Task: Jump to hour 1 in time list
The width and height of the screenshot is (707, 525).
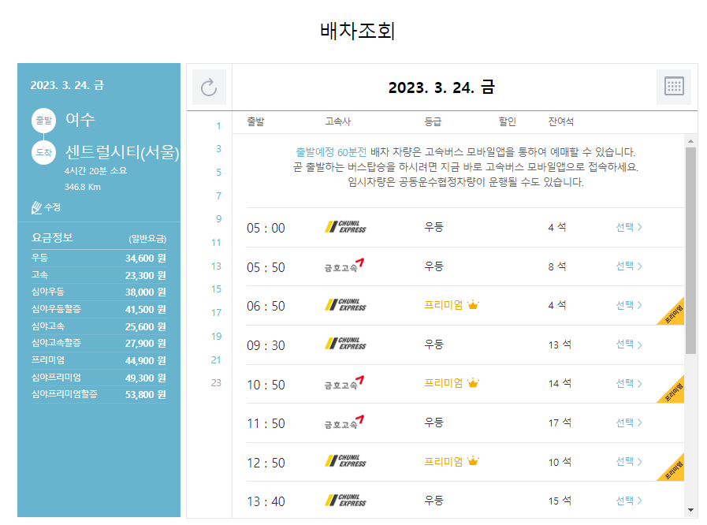Action: [218, 126]
